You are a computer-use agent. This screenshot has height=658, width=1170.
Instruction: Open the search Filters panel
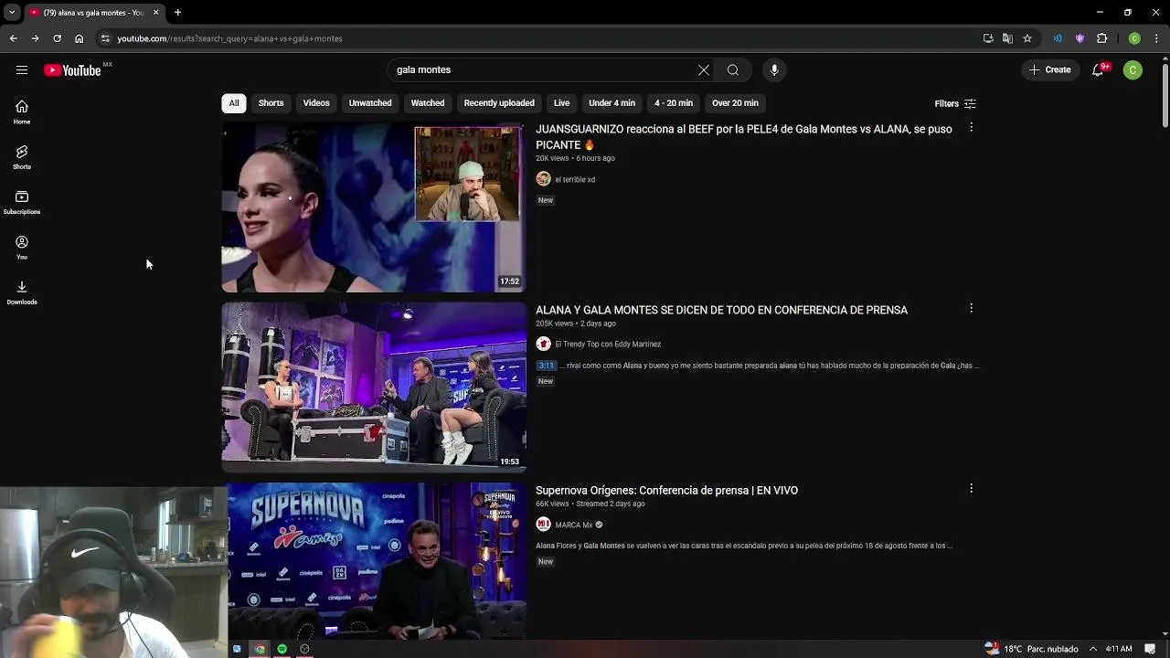(x=955, y=104)
